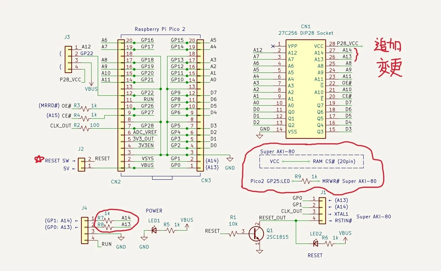441x271 pixels.
Task: Click the XTAL1 label at J1
Action: [341, 214]
